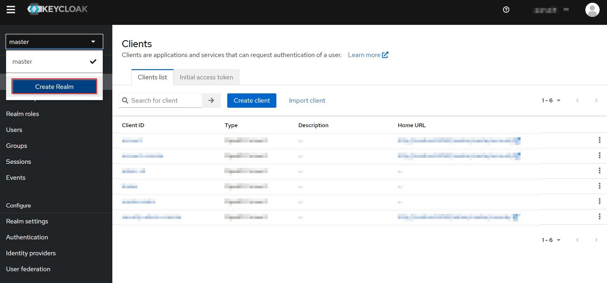Open Realm settings in sidebar
This screenshot has width=607, height=283.
point(27,221)
